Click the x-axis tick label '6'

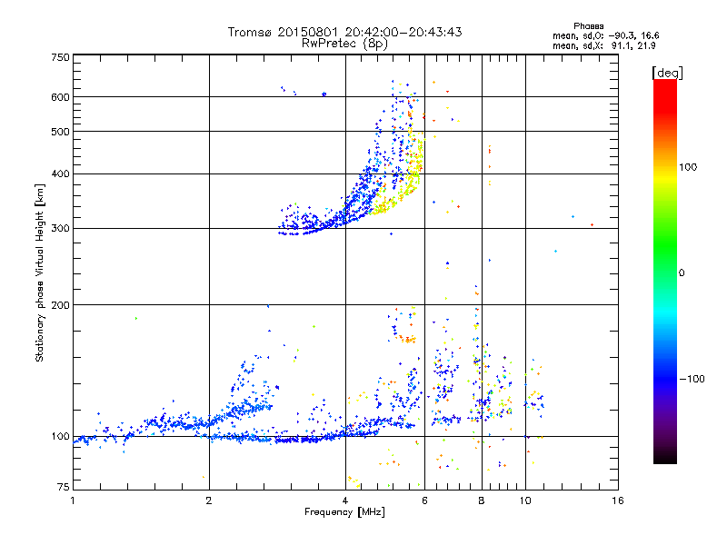pos(424,500)
